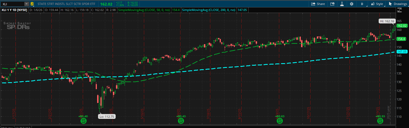Click the Lo: 112.75 price bubble
Viewport: 409px width, 128px height.
107,116
